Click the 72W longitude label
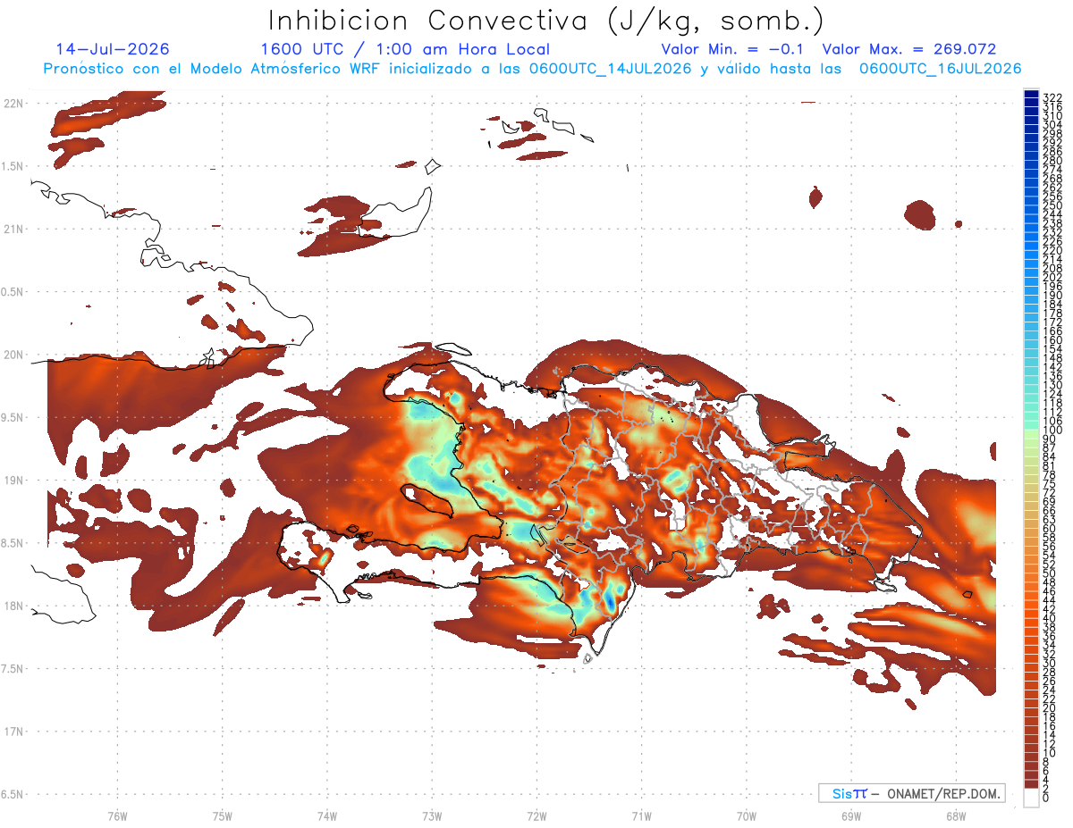This screenshot has width=1073, height=828. coord(536,815)
